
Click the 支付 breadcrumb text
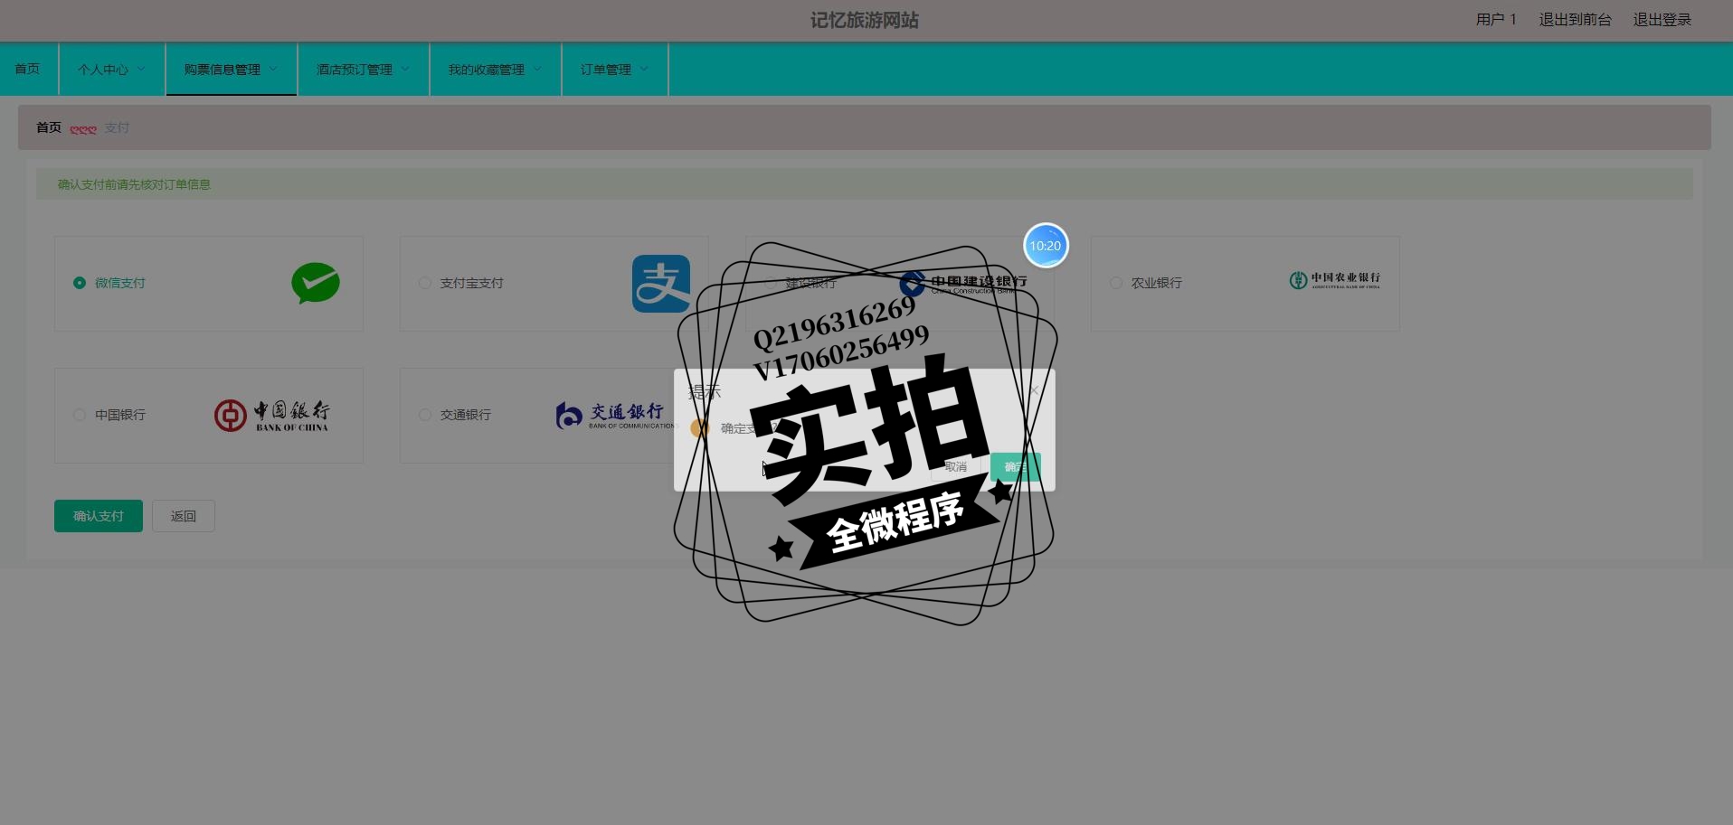click(x=117, y=127)
